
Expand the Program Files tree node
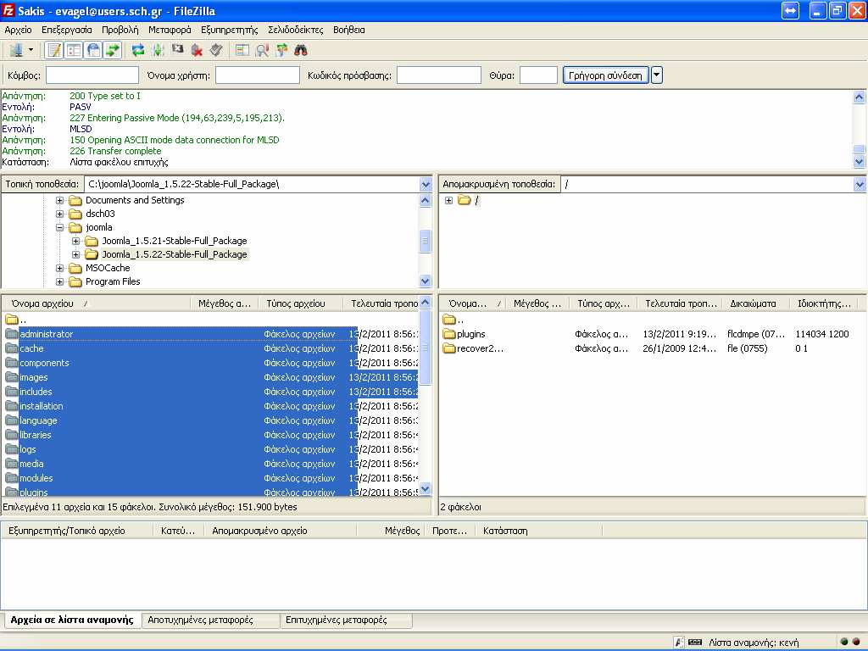pyautogui.click(x=60, y=281)
